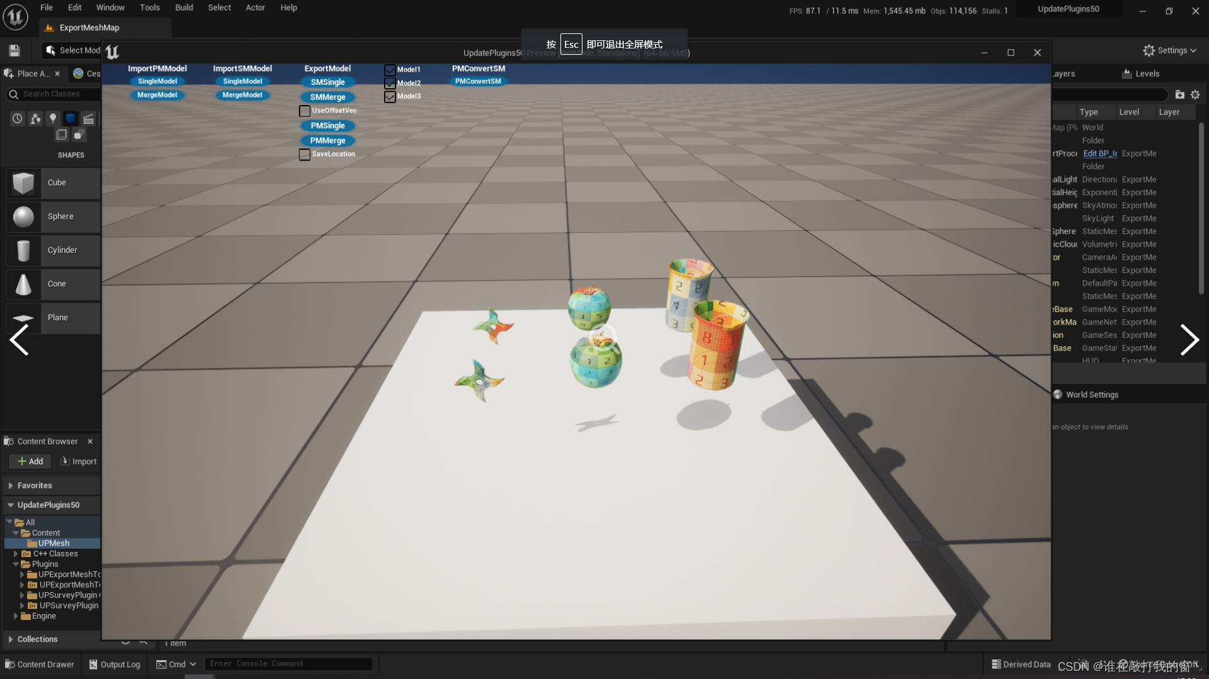Screen dimensions: 1209x679
Task: Open the Edit BP_I link in Outliner
Action: (x=1099, y=153)
